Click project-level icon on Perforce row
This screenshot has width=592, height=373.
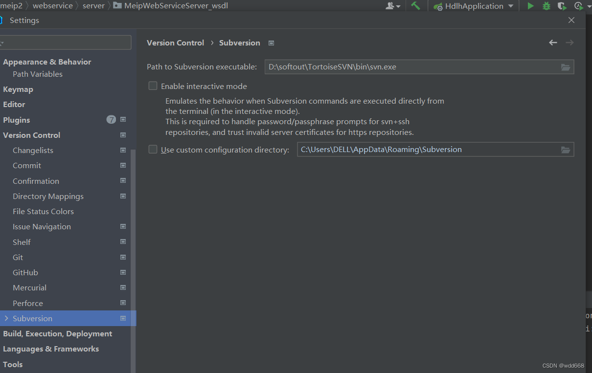pyautogui.click(x=123, y=303)
